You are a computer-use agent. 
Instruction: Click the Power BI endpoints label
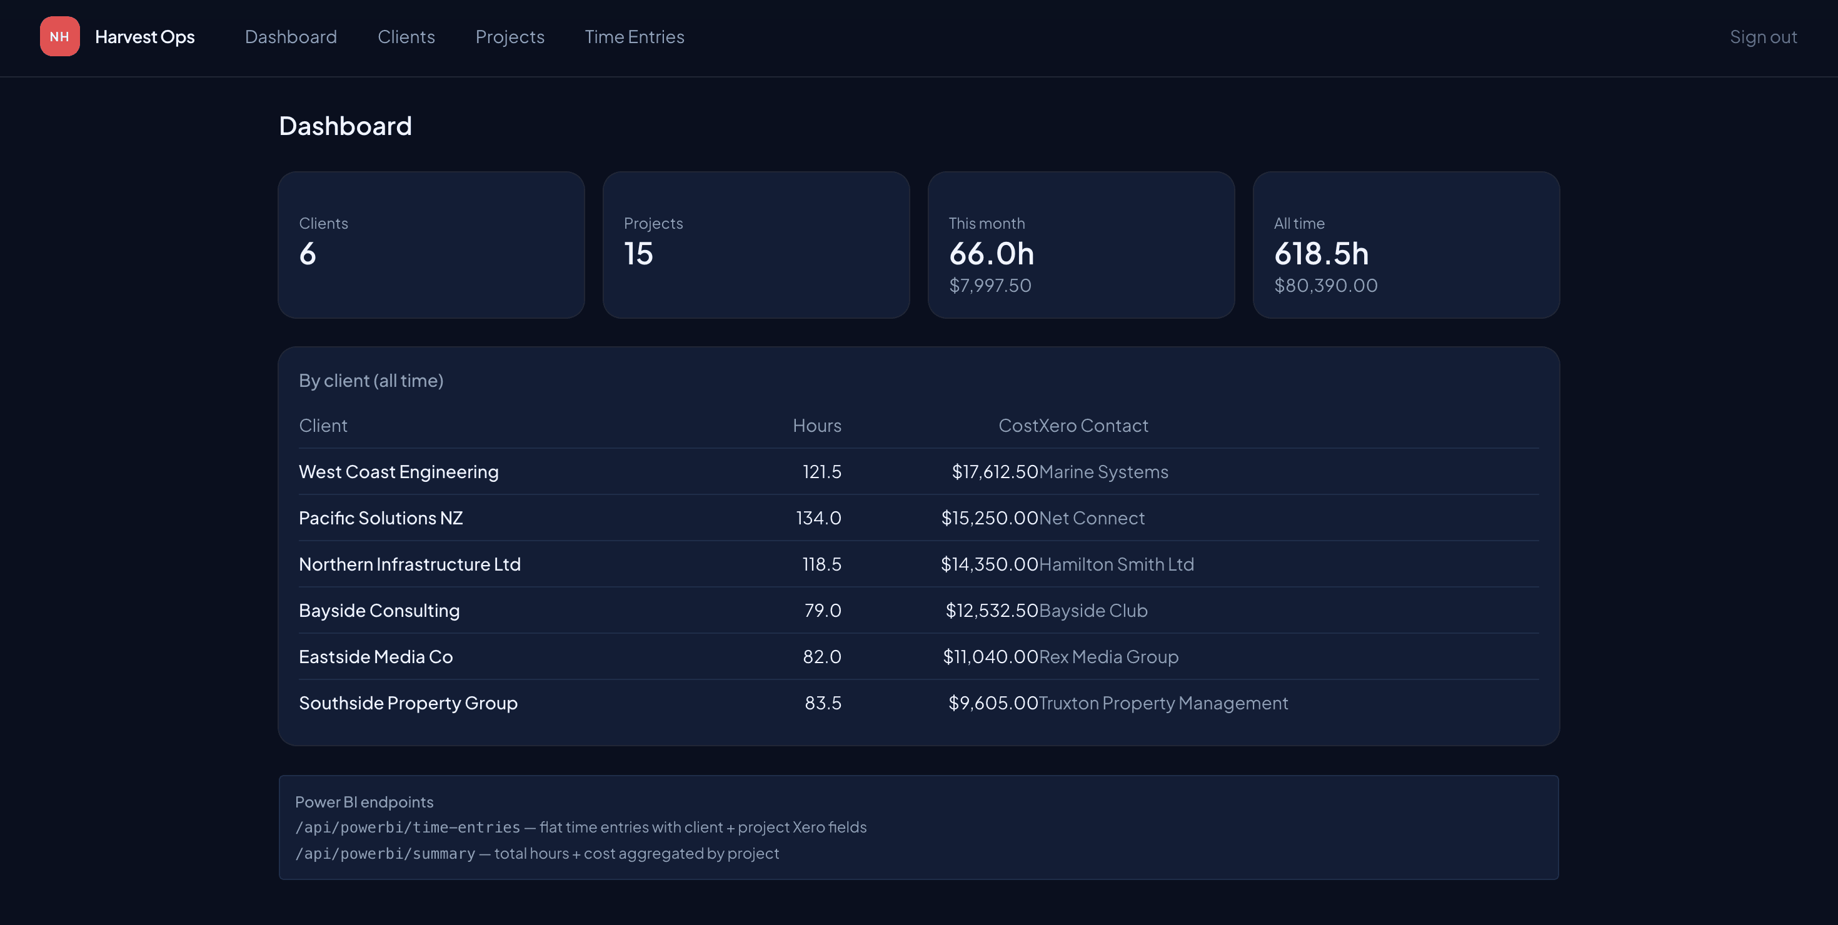point(364,802)
